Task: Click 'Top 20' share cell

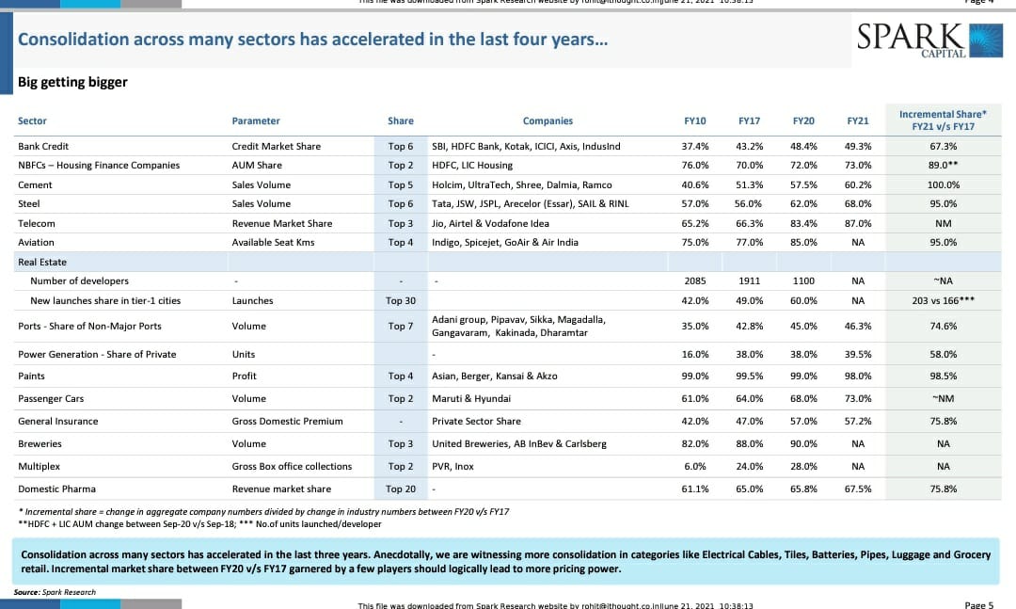Action: [401, 489]
